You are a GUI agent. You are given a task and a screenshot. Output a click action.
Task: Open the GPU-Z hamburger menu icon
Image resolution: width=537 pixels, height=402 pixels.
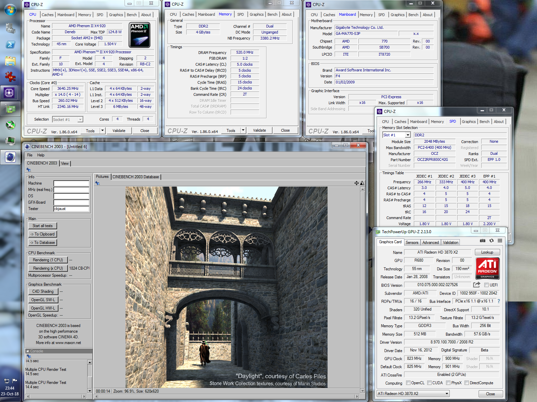(x=500, y=241)
